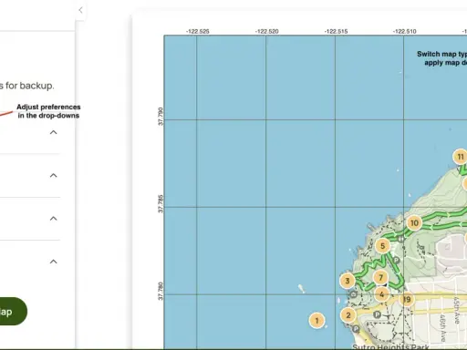Click parking icon beside marker 5 trail
This screenshot has height=350, width=467.
[x=396, y=260]
